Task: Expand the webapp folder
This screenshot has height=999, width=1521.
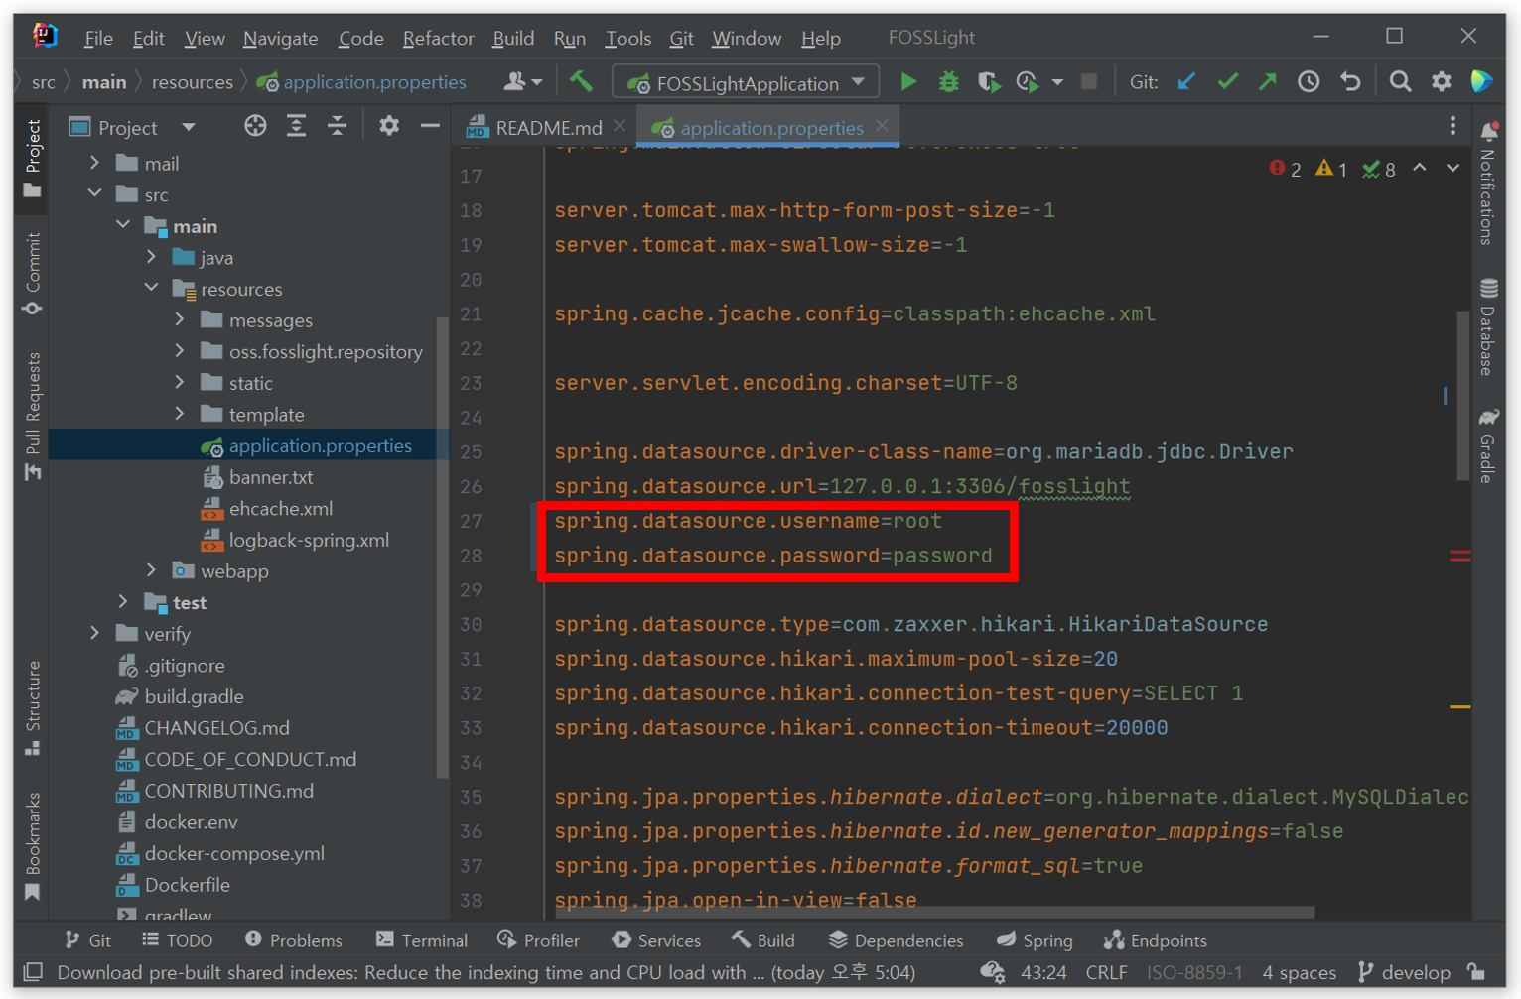Action: 151,570
